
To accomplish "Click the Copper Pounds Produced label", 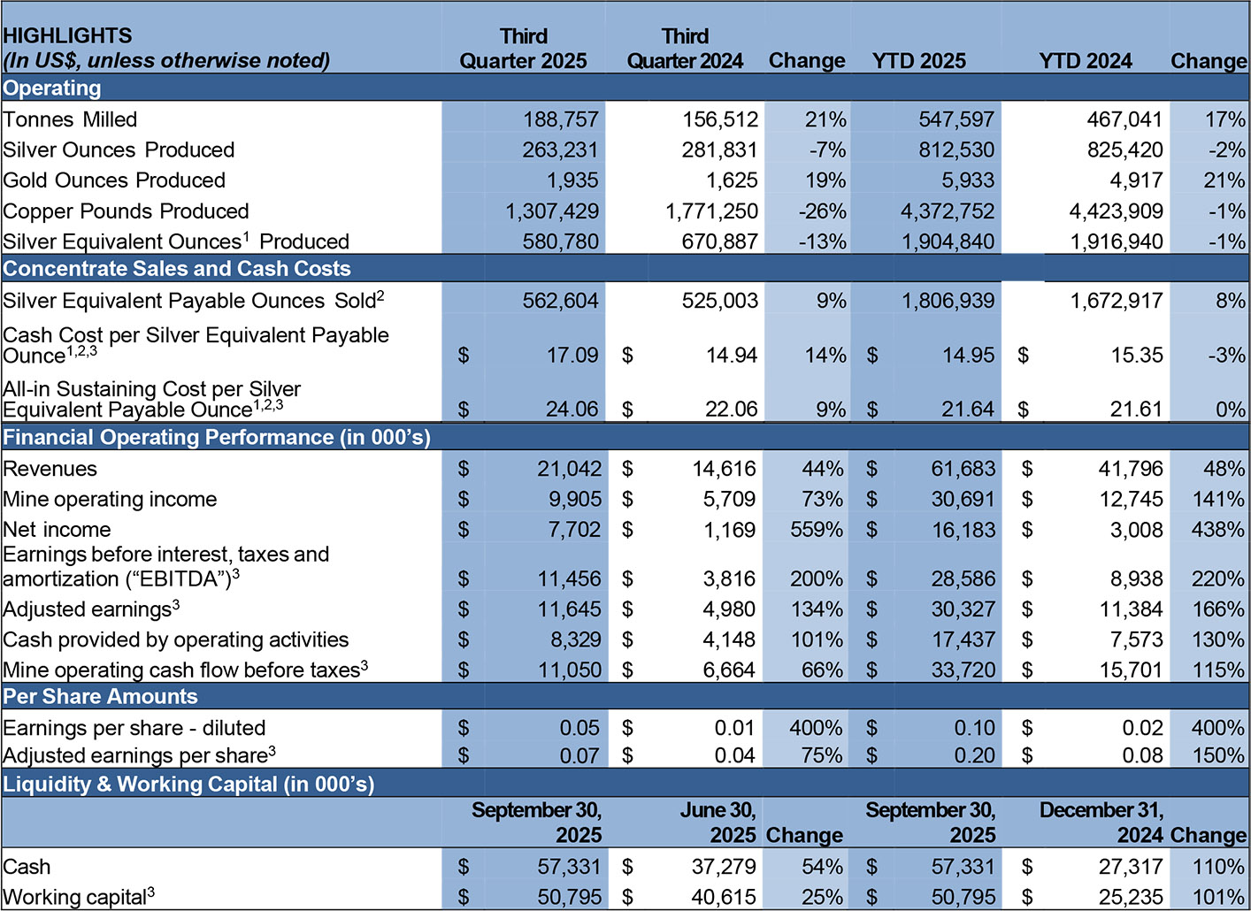I will coord(126,211).
